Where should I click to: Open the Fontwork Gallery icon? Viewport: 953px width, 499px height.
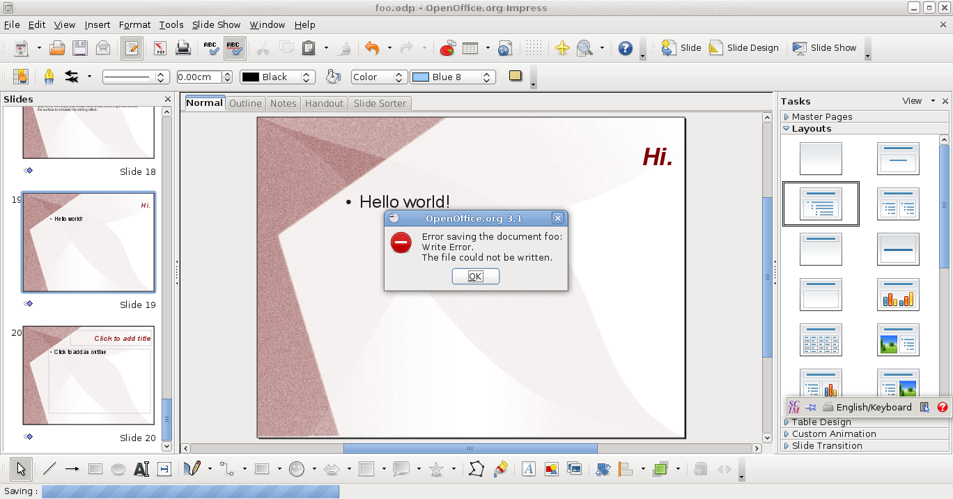point(528,469)
